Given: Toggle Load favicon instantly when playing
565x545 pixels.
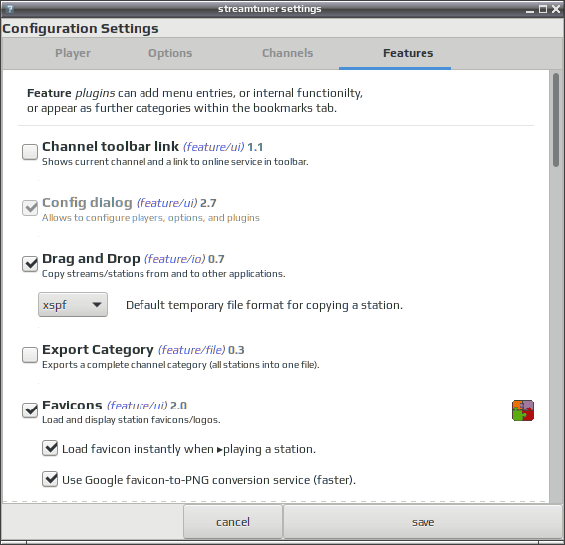Looking at the screenshot, I should click(x=50, y=448).
